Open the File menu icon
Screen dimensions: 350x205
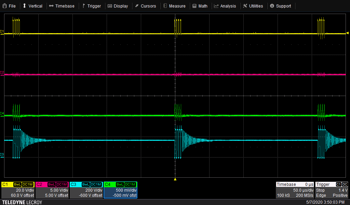5,5
